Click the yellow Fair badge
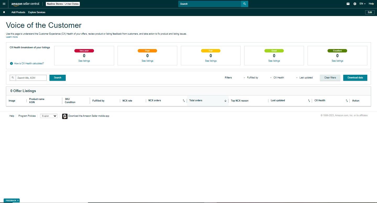Image resolution: width=377 pixels, height=203 pixels. pos(211,51)
